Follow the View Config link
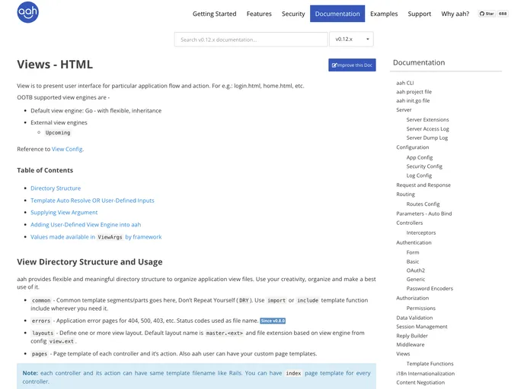 pyautogui.click(x=67, y=149)
